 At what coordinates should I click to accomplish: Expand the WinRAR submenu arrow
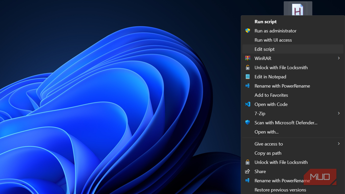tap(339, 58)
